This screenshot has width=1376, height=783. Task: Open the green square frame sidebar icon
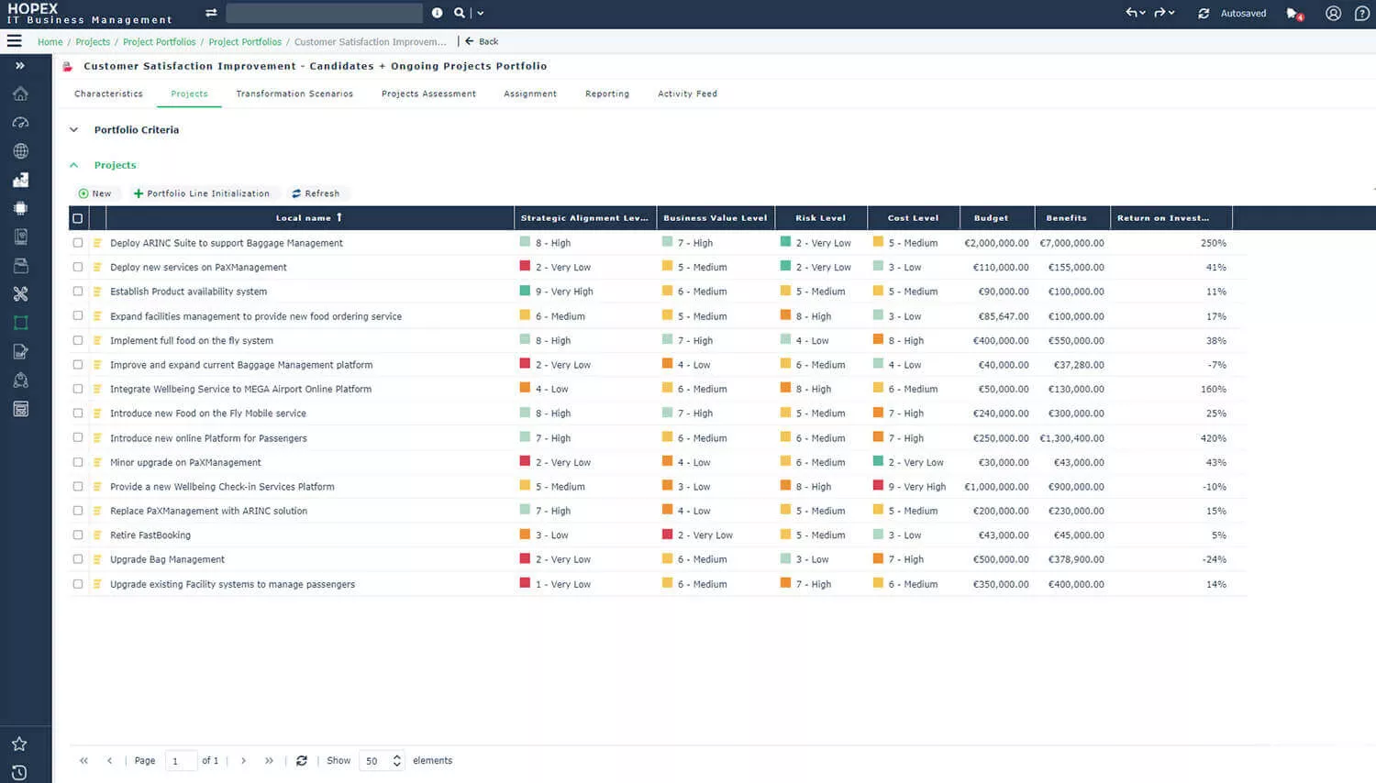[x=20, y=323]
